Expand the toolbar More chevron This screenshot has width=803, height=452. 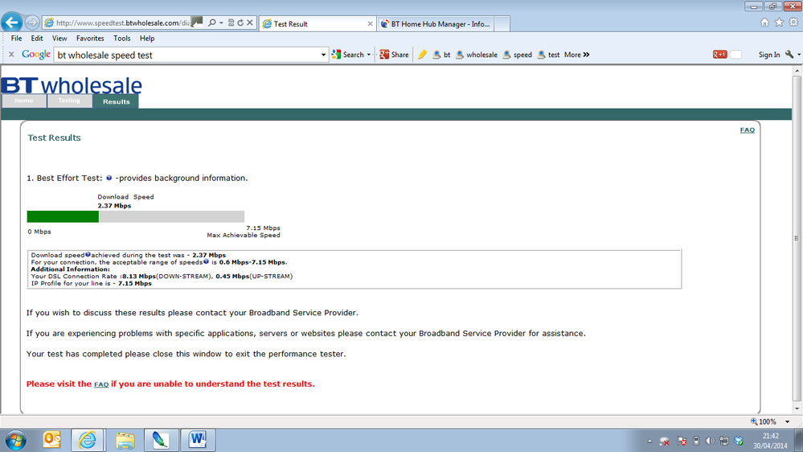576,55
